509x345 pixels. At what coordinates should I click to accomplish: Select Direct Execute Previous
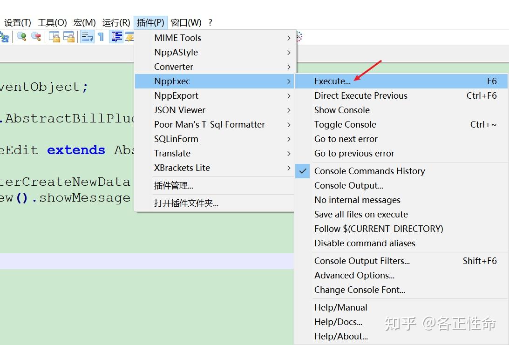360,95
